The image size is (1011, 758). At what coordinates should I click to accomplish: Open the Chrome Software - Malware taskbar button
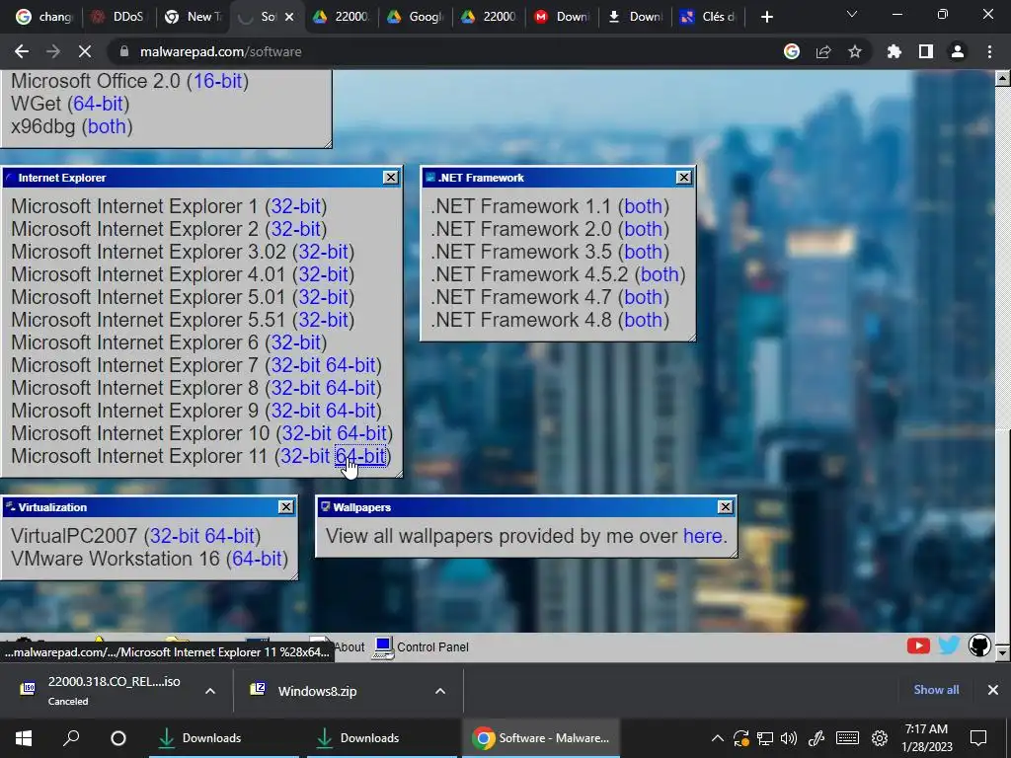(x=540, y=738)
